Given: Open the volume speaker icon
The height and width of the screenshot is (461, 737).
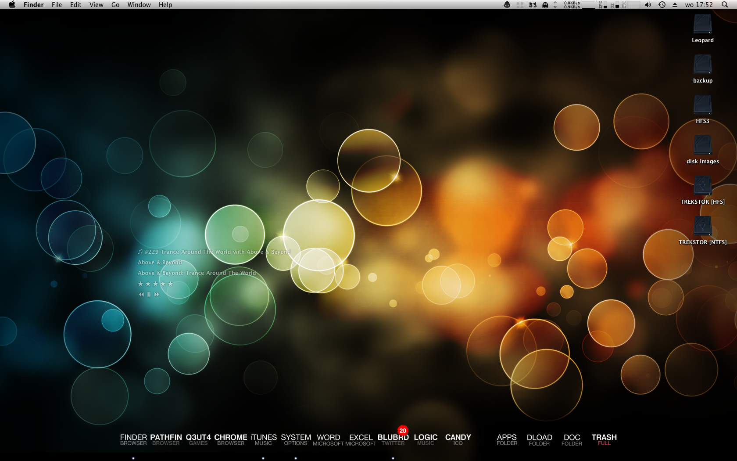Looking at the screenshot, I should point(648,5).
